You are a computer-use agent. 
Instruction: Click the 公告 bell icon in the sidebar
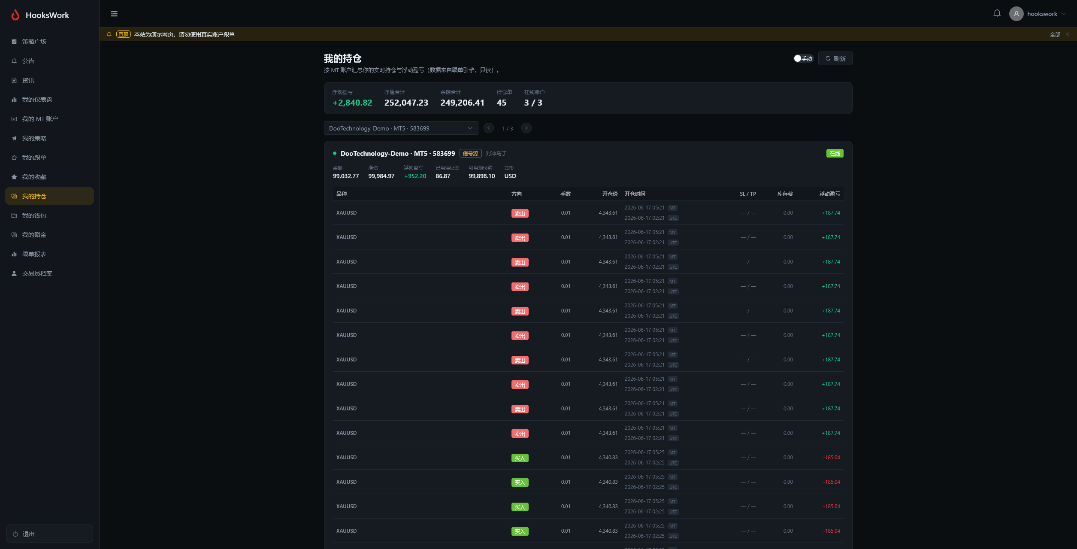(14, 61)
